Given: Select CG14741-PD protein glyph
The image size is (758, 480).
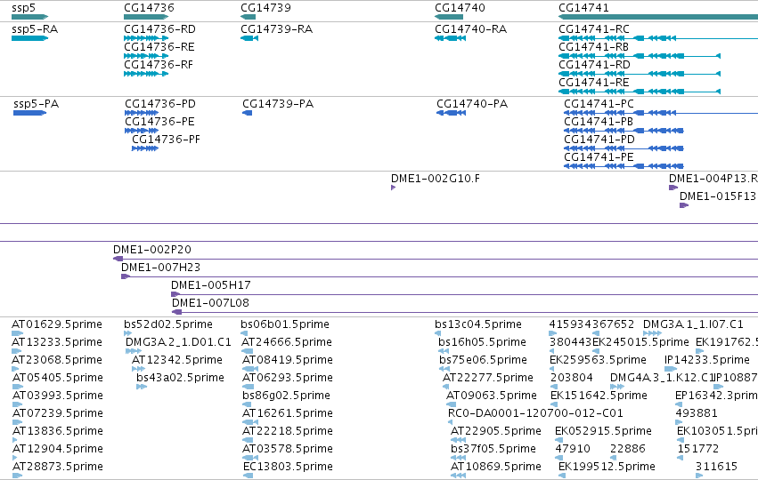Looking at the screenshot, I should (x=624, y=148).
